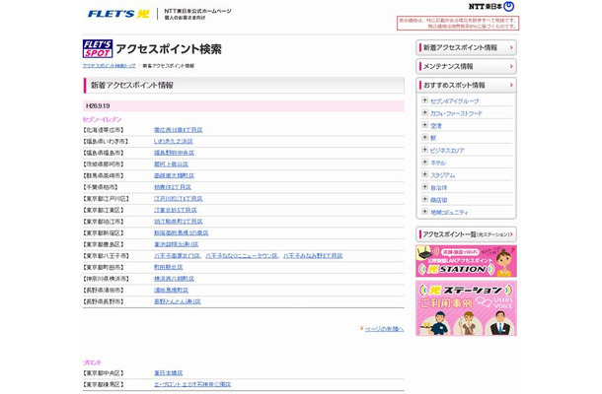The height and width of the screenshot is (394, 602).
Task: Open the store link in 千葉県柏市 row
Action: coord(173,187)
